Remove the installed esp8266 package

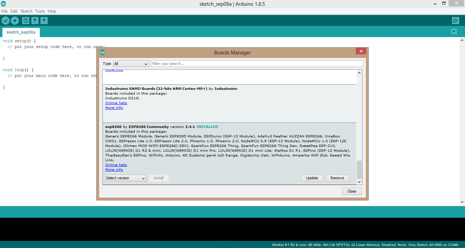pyautogui.click(x=337, y=178)
